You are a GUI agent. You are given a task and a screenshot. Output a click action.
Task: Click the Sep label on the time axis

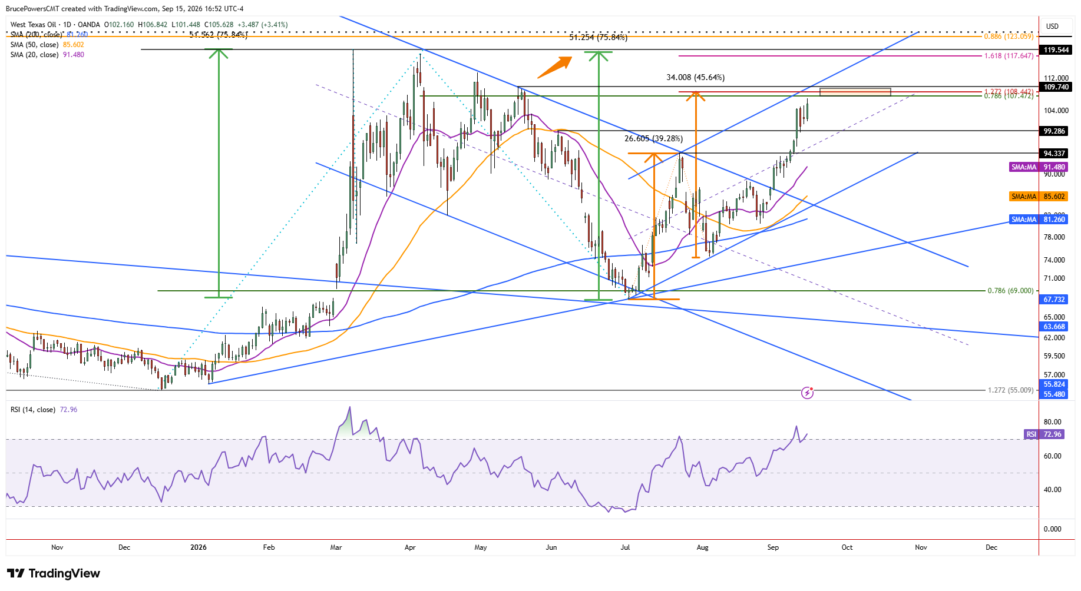[x=773, y=547]
